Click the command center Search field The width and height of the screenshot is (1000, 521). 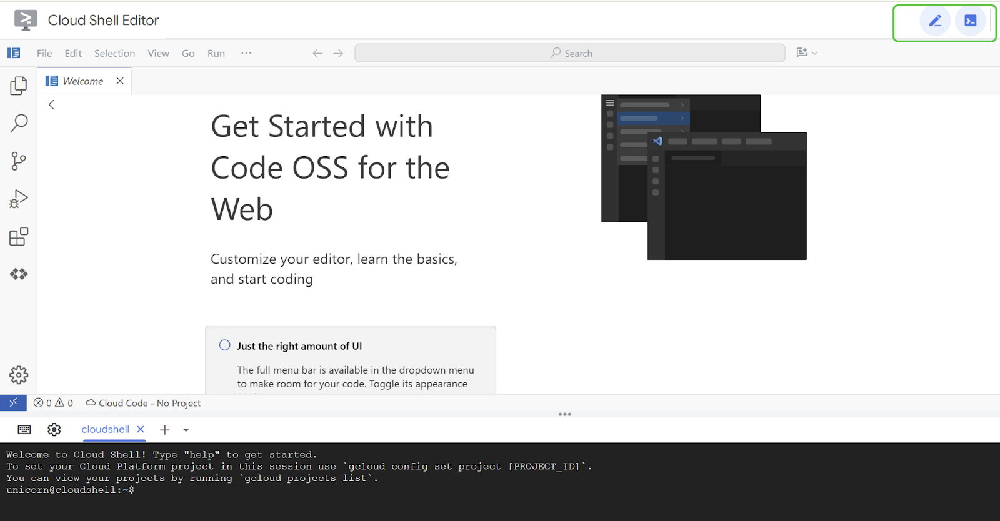[x=570, y=53]
